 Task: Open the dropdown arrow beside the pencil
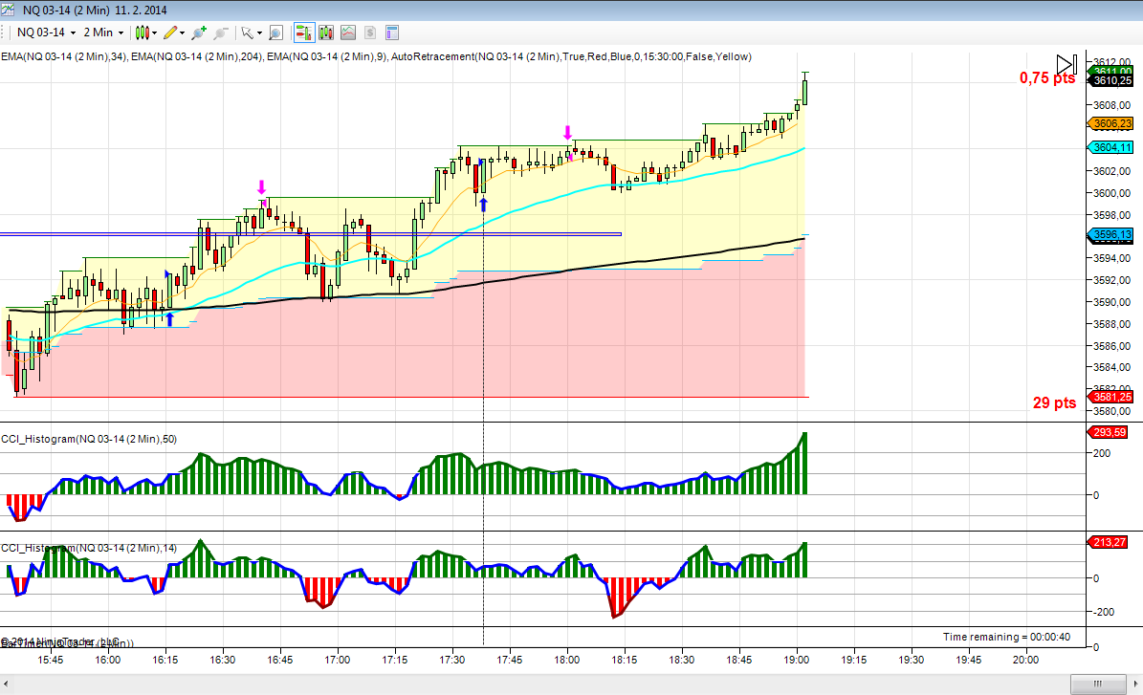183,33
